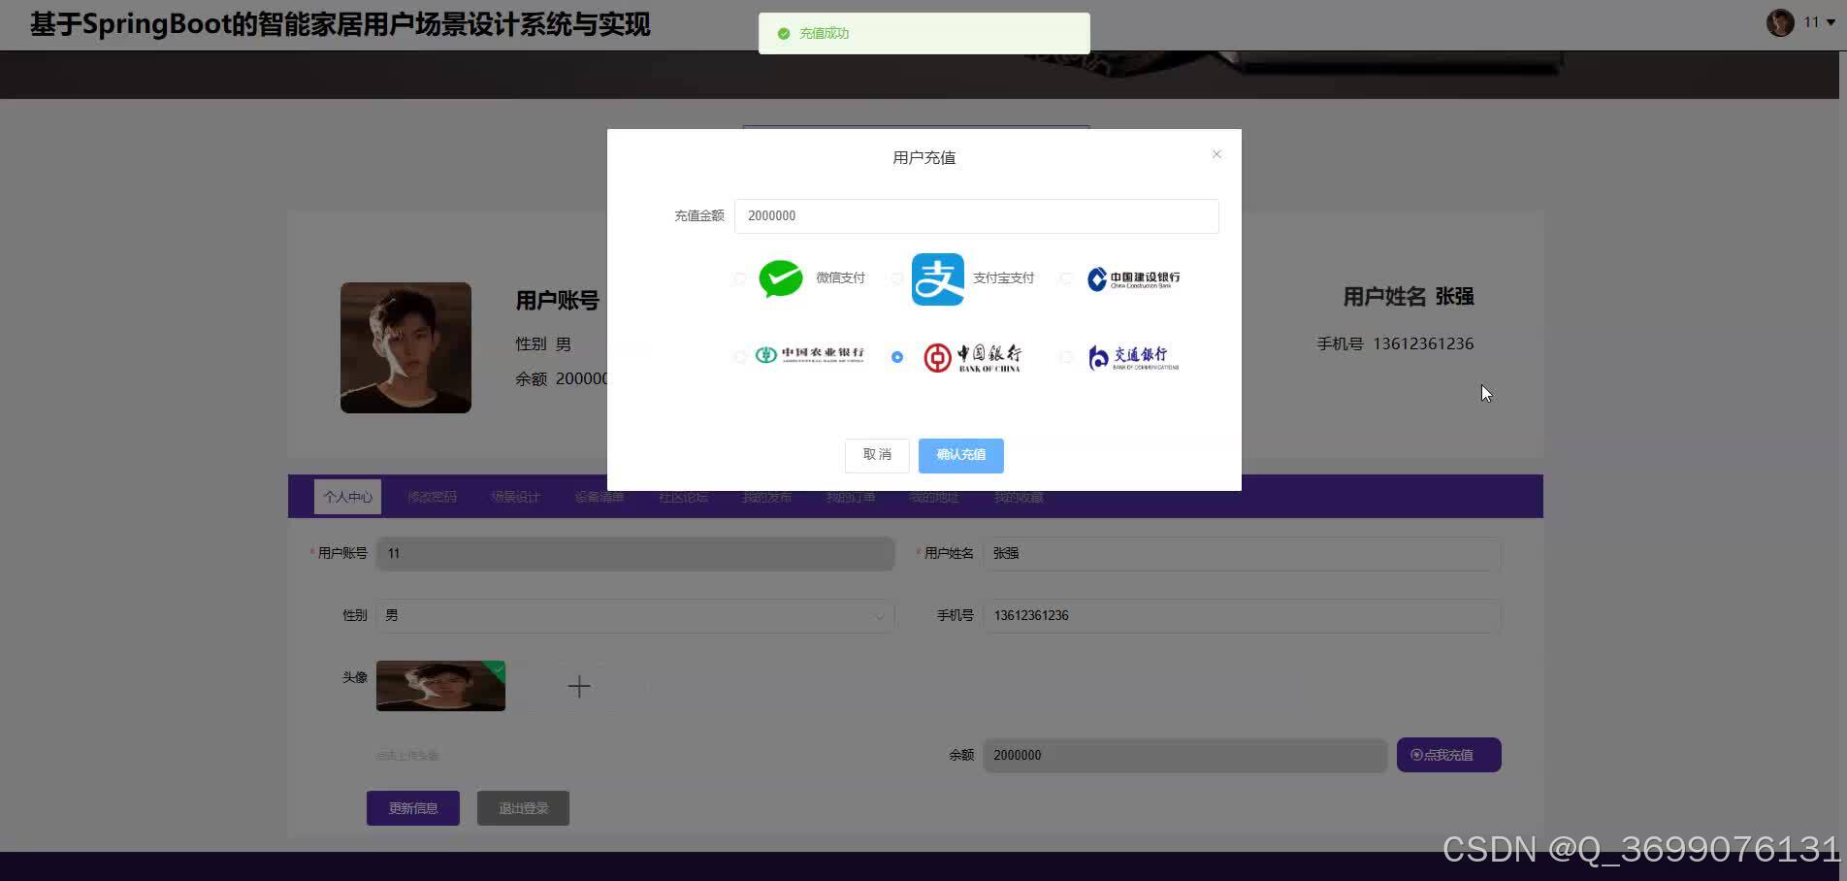This screenshot has width=1847, height=881.
Task: Click the China Construction Bank logo
Action: click(x=1133, y=279)
